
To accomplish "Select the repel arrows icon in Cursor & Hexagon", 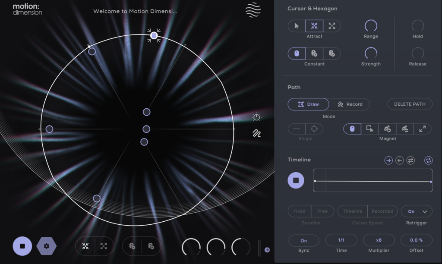I will click(x=332, y=26).
